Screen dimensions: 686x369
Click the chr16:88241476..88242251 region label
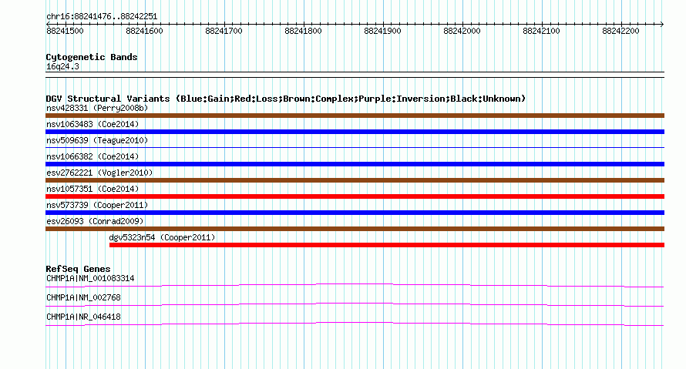pos(102,17)
